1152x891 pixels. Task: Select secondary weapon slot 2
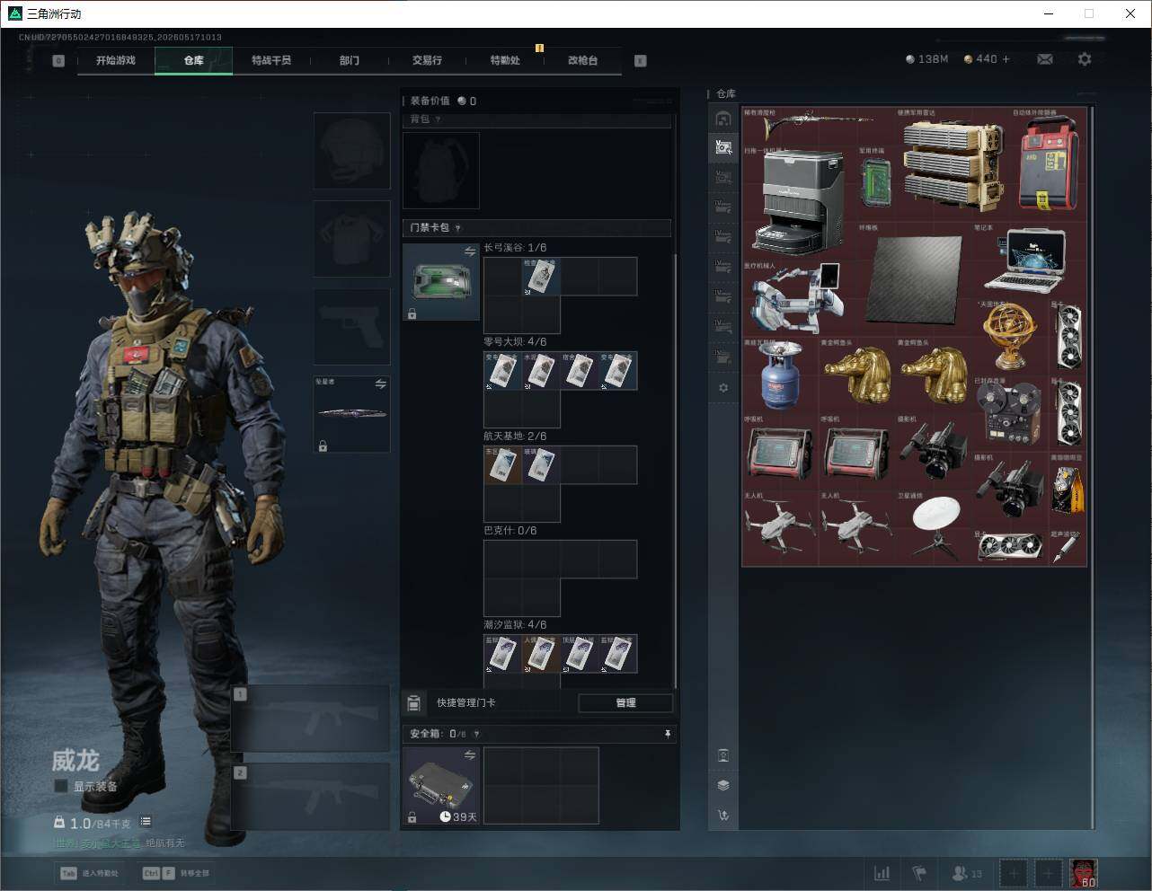click(x=310, y=797)
